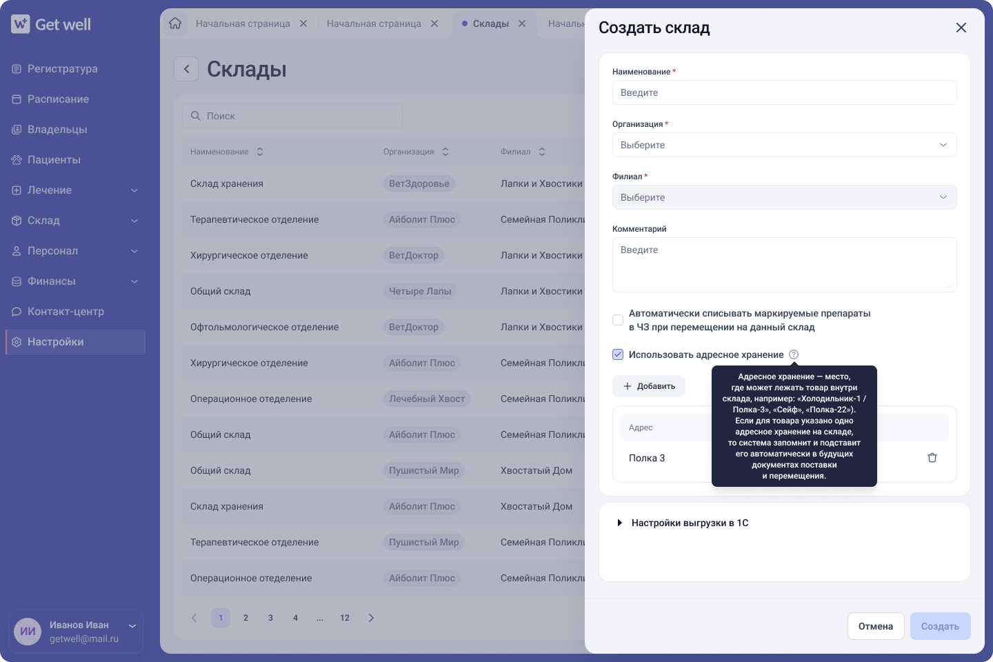Click the Комментарий text area

(785, 265)
